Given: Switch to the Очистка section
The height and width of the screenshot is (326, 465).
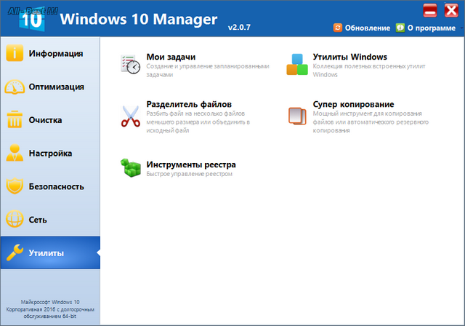Looking at the screenshot, I should [x=50, y=120].
